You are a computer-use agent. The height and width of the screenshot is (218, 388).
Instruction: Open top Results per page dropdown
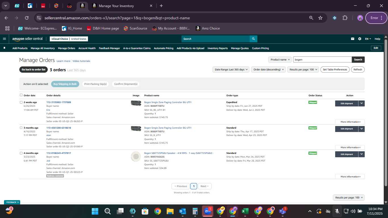pyautogui.click(x=303, y=70)
